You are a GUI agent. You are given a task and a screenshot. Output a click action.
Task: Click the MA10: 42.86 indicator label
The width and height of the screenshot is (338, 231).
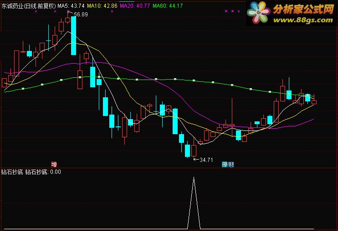point(102,6)
